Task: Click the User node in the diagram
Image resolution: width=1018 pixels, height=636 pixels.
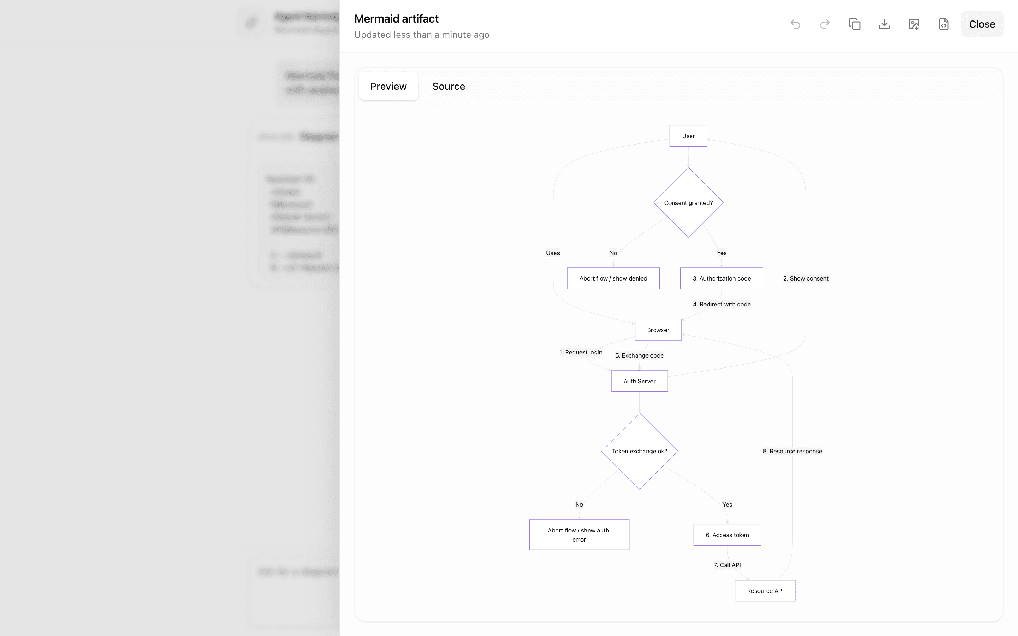Action: 688,136
